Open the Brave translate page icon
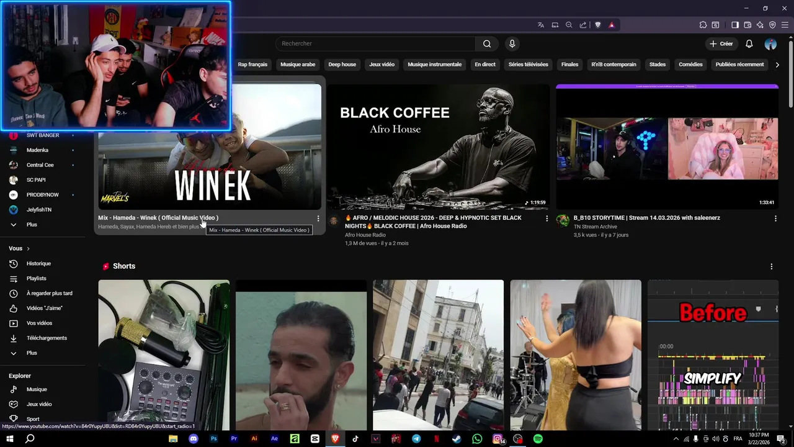794x447 pixels. [x=541, y=25]
